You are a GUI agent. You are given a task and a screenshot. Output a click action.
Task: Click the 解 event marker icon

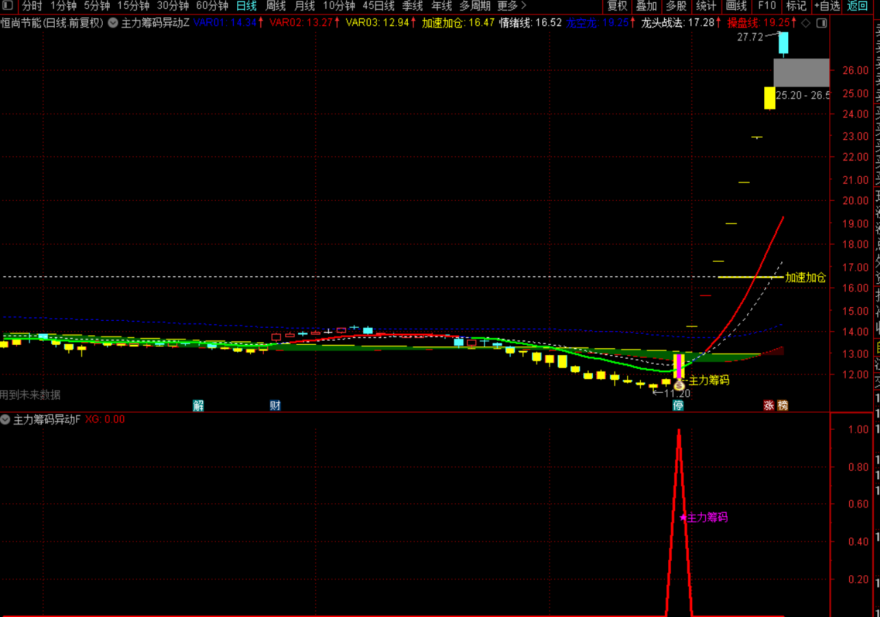(x=198, y=405)
